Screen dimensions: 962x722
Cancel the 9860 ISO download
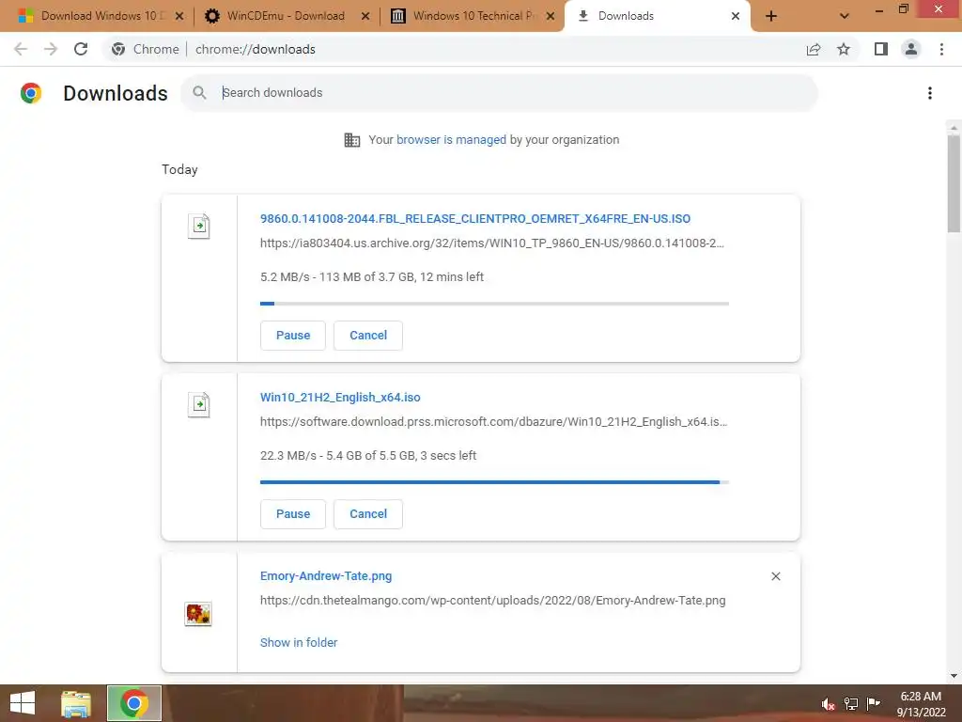(368, 336)
